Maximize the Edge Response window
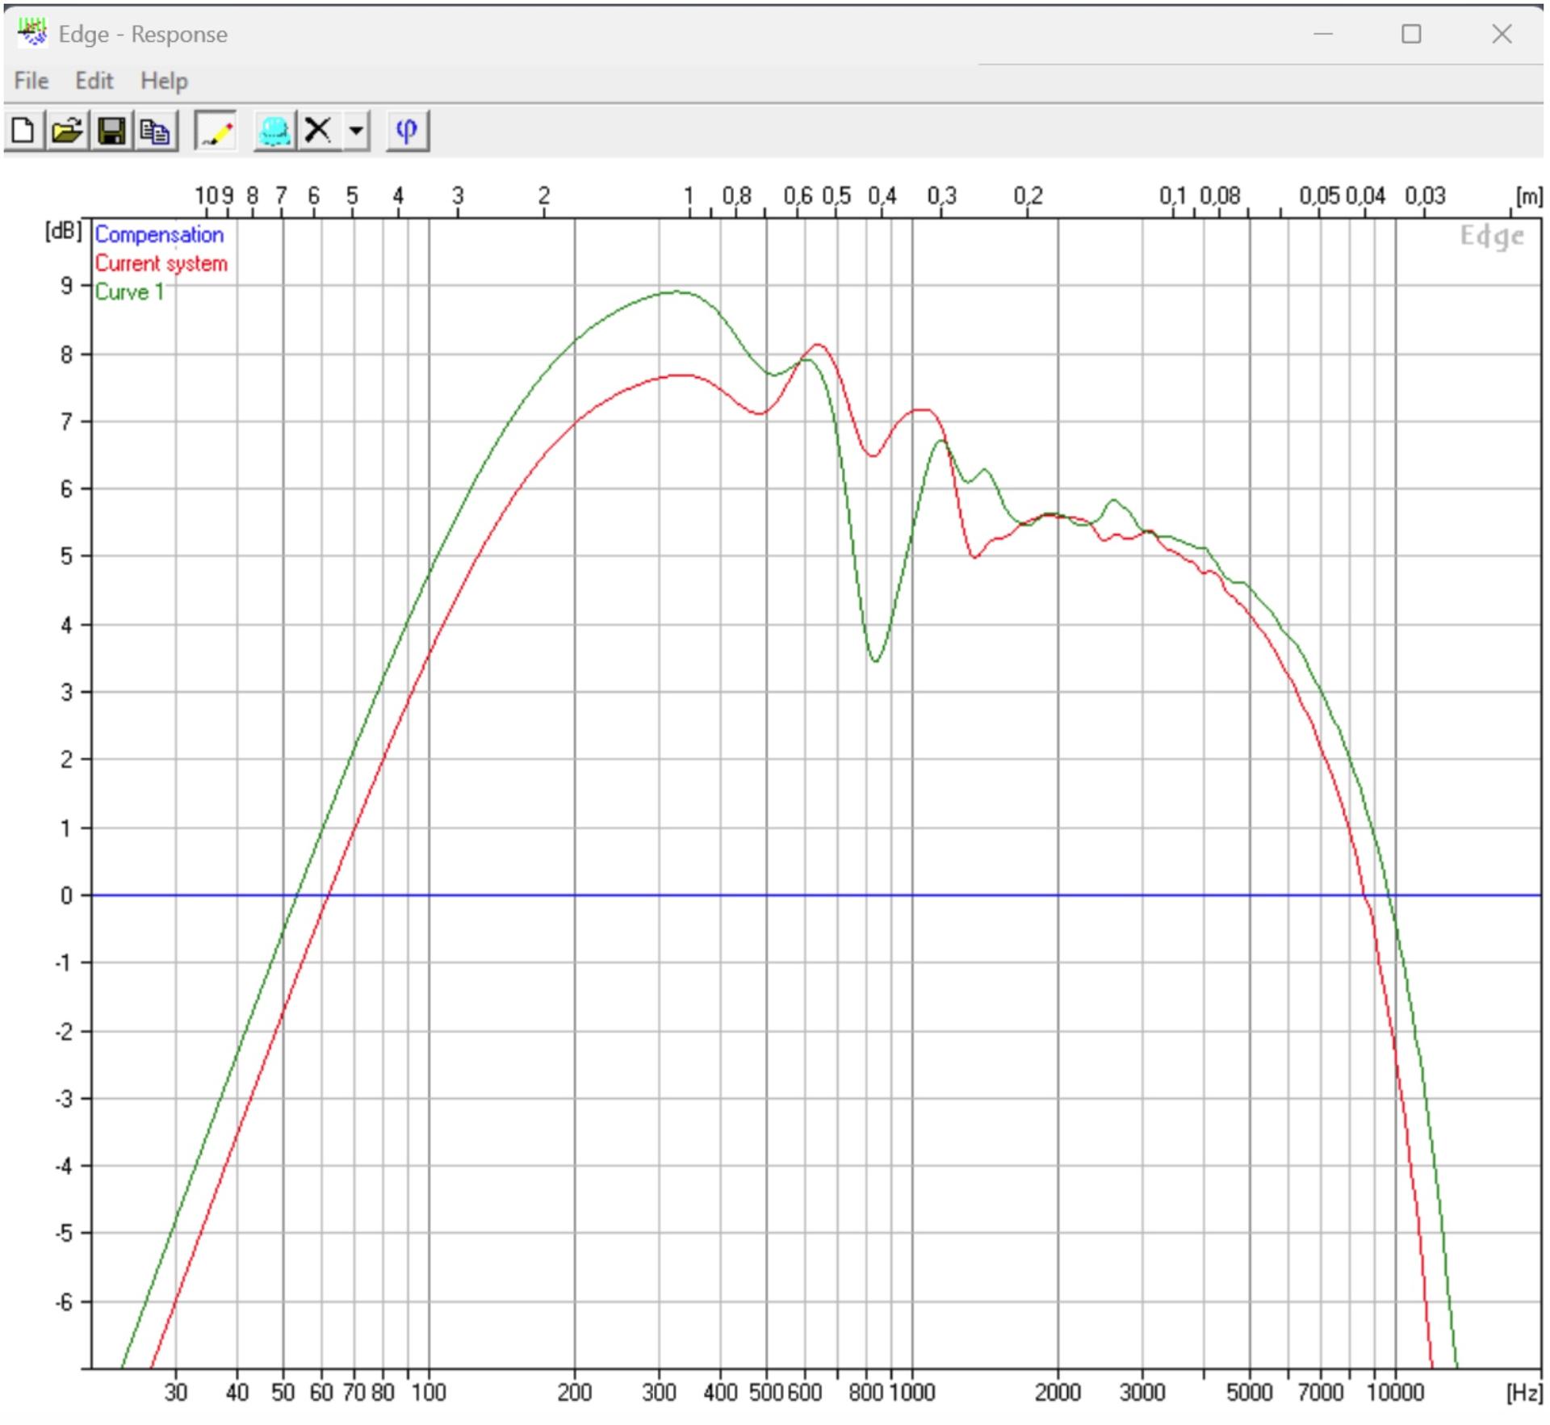 (x=1411, y=34)
